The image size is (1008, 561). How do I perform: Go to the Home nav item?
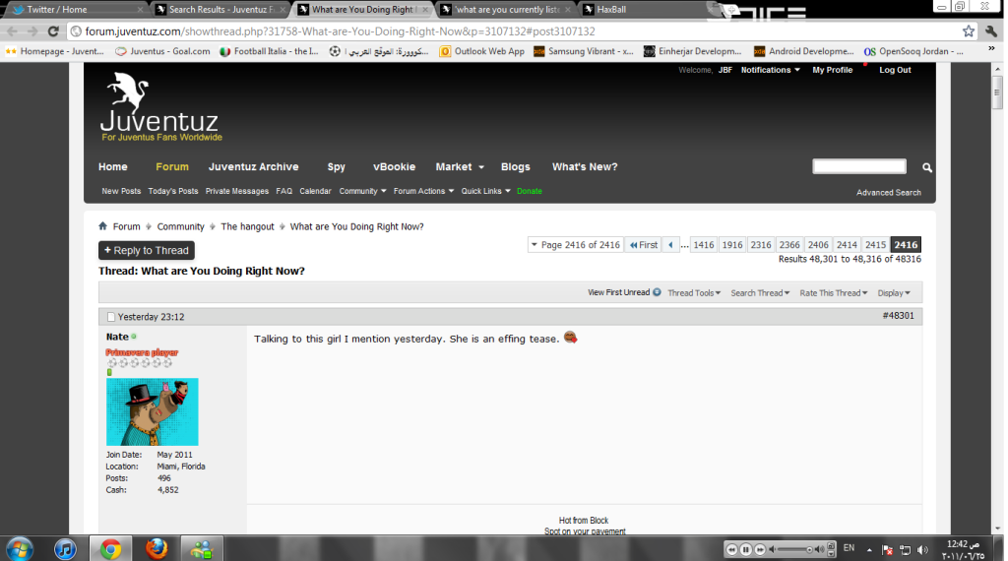(112, 166)
